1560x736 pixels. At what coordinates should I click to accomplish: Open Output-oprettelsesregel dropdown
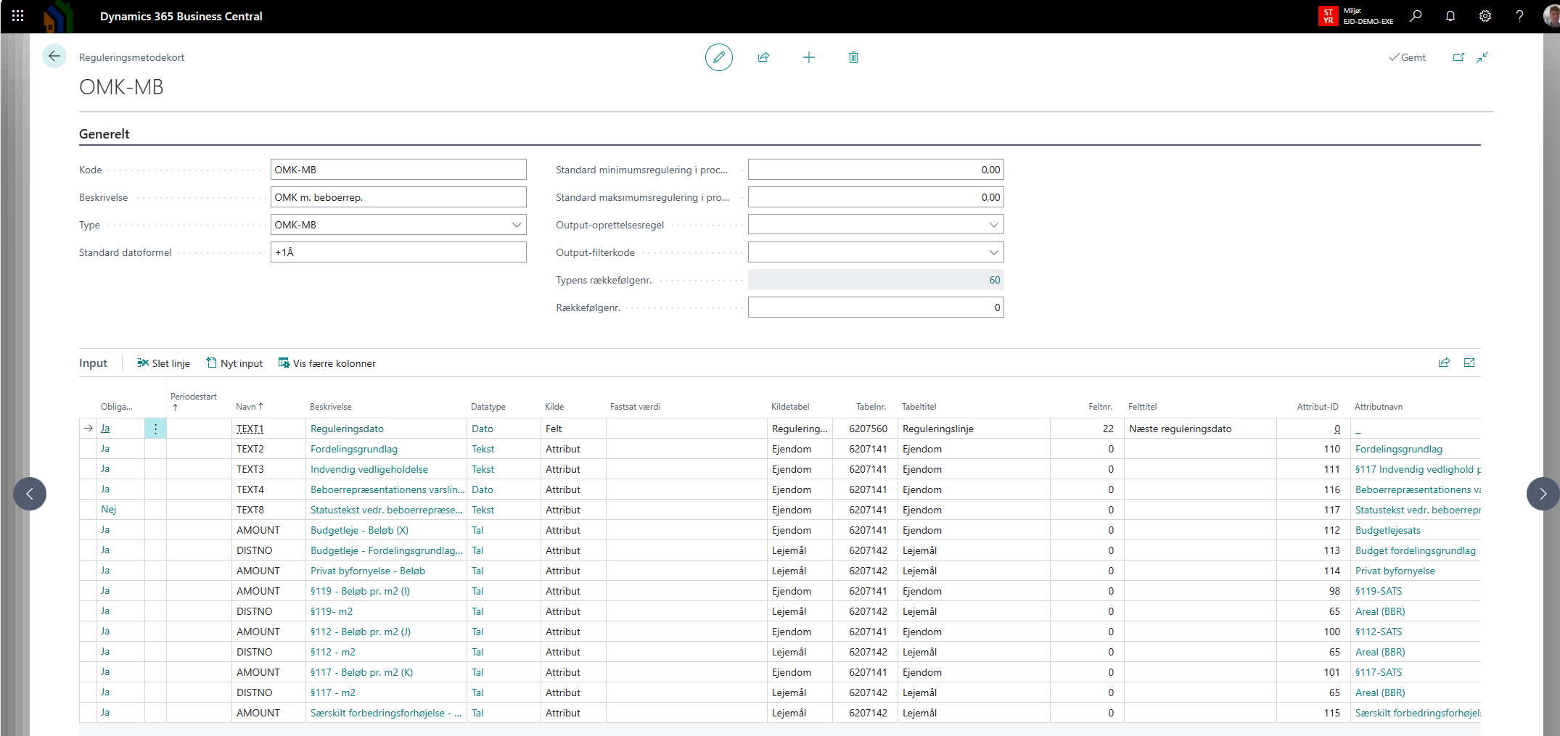tap(993, 225)
